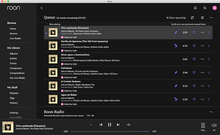This screenshot has height=135, width=220.
Task: Open the volume control speaker icon
Action: click(214, 125)
